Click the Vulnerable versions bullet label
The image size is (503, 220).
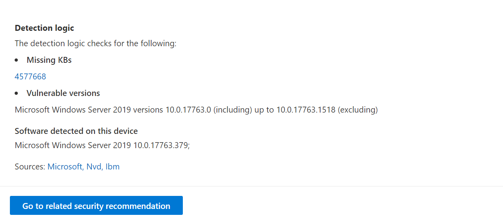tap(63, 93)
